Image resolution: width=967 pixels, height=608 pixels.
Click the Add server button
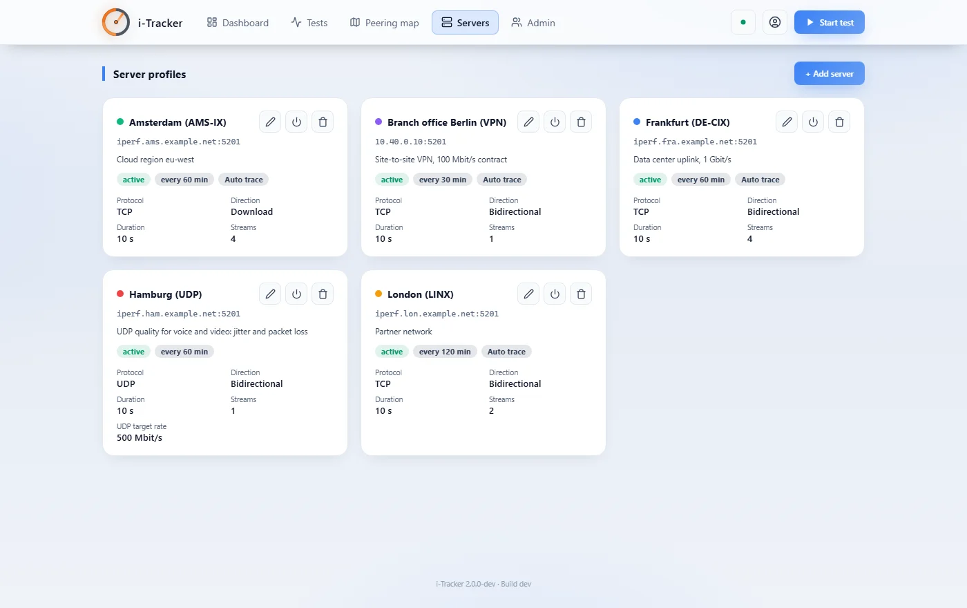830,73
